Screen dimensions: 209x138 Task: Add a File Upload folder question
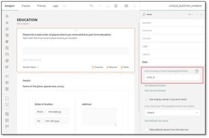coord(7,54)
